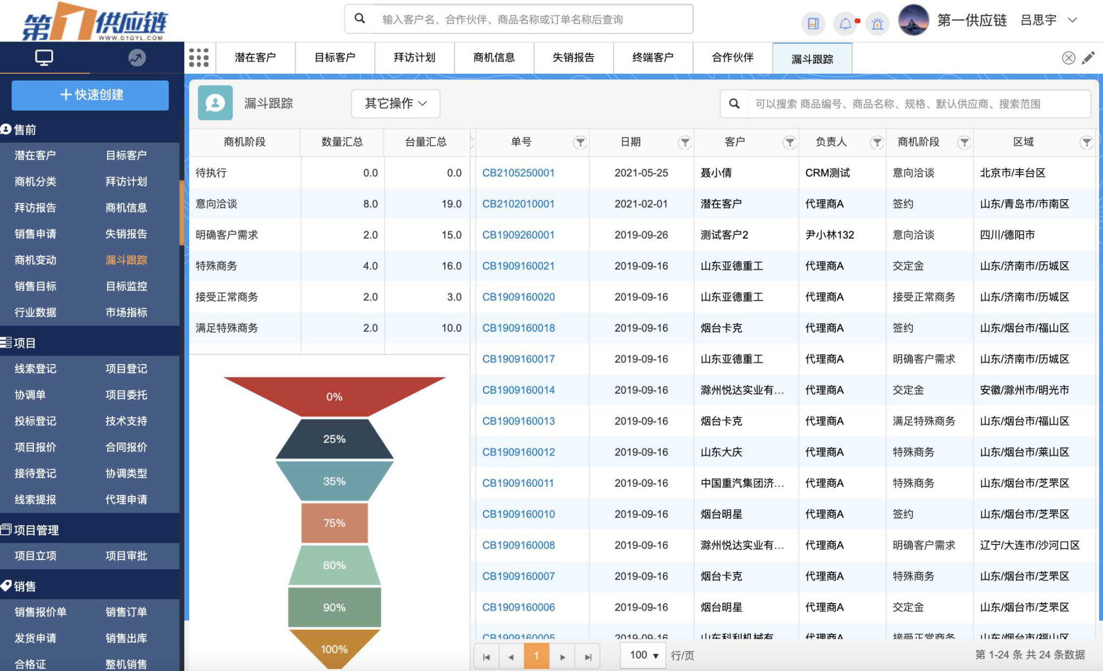Image resolution: width=1103 pixels, height=671 pixels.
Task: Open 商机分类 in the sidebar
Action: pyautogui.click(x=36, y=181)
